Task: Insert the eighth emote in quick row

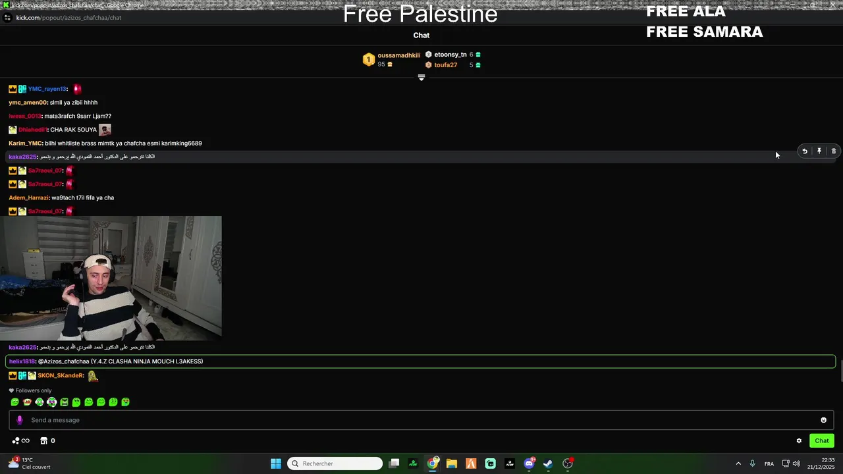Action: tap(101, 402)
